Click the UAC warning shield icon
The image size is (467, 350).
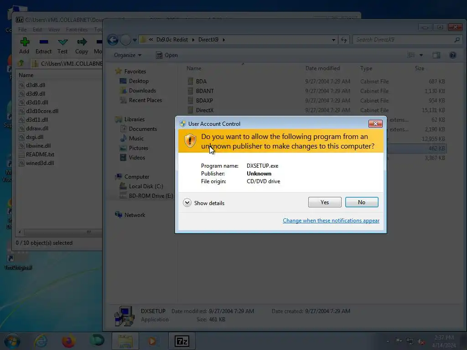(190, 141)
